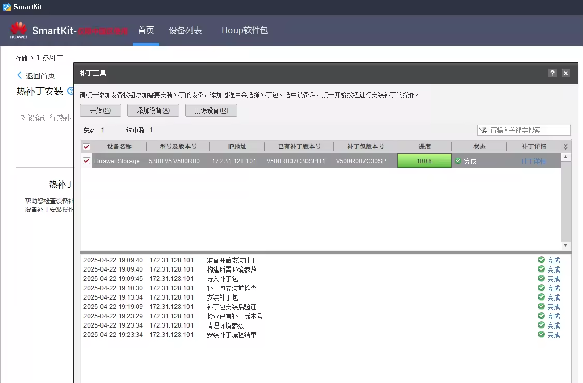Click green check for 导入补丁包 log
Viewport: 583px width, 383px height.
541,278
